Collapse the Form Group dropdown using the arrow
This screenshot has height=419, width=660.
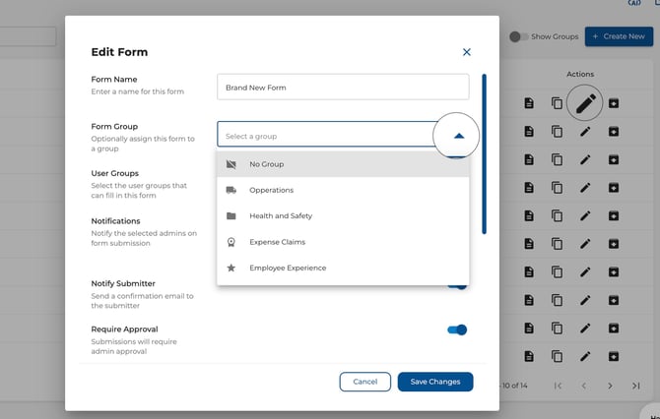tap(458, 136)
